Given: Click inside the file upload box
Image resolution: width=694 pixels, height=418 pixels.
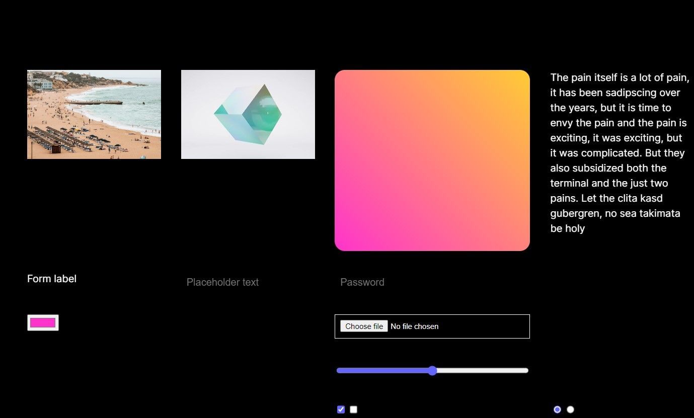Looking at the screenshot, I should click(x=478, y=326).
